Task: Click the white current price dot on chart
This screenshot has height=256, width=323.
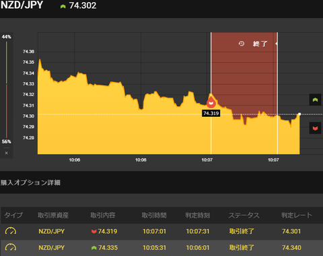Action: click(299, 114)
